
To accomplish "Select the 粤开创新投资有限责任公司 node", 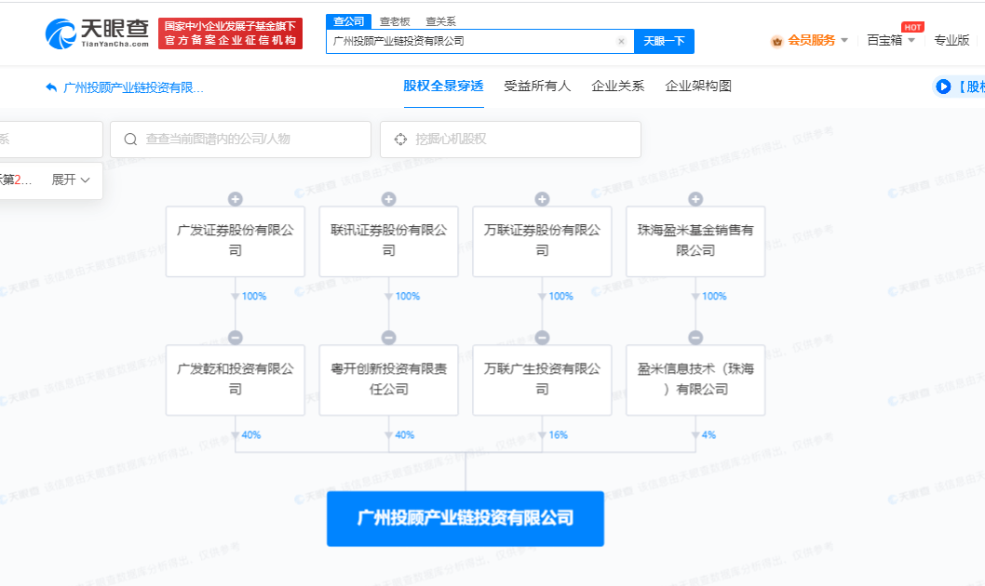I will point(389,380).
